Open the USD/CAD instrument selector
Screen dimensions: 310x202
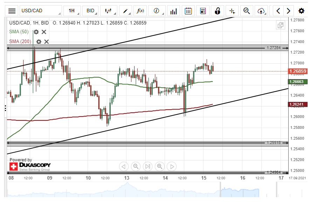click(x=40, y=11)
